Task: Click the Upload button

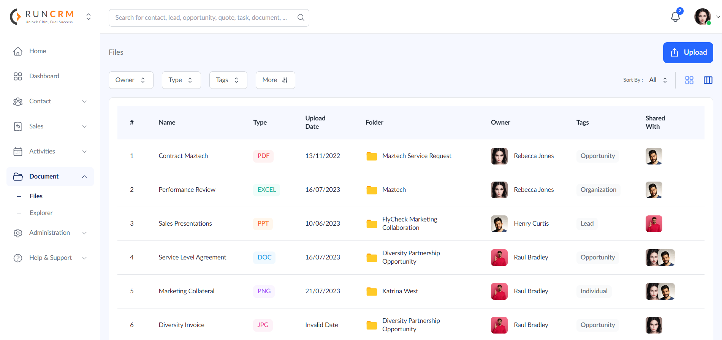Action: tap(688, 52)
